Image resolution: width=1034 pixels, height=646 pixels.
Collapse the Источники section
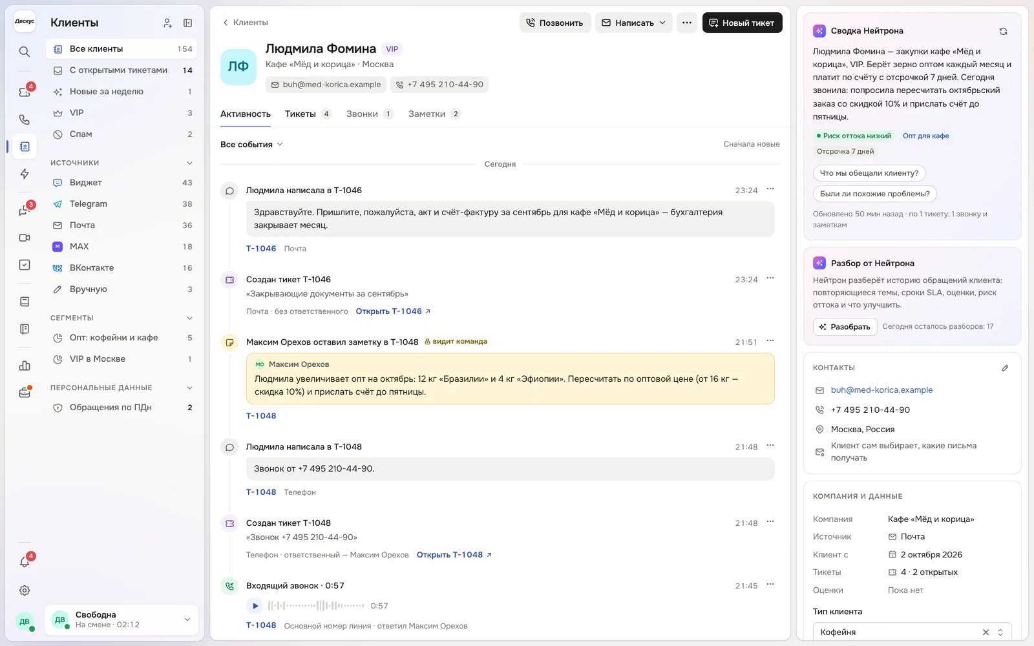189,163
